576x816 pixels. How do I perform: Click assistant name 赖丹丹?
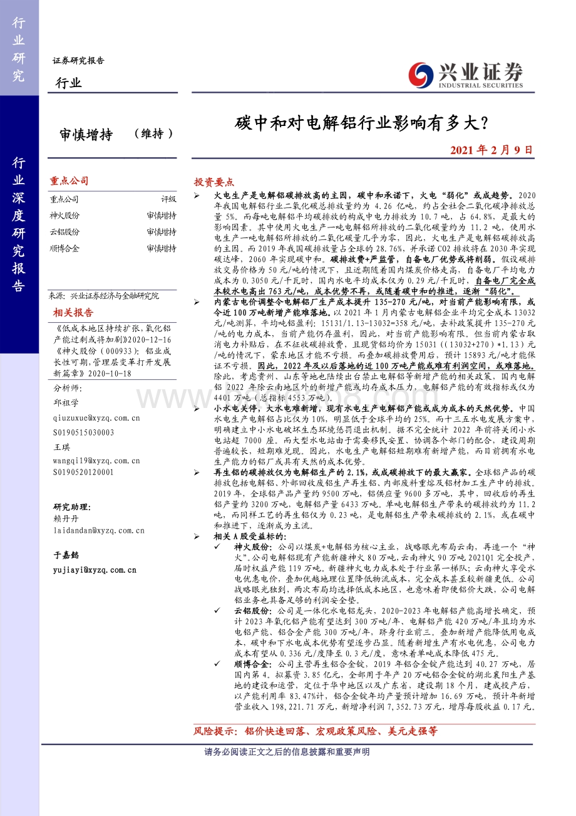[66, 519]
